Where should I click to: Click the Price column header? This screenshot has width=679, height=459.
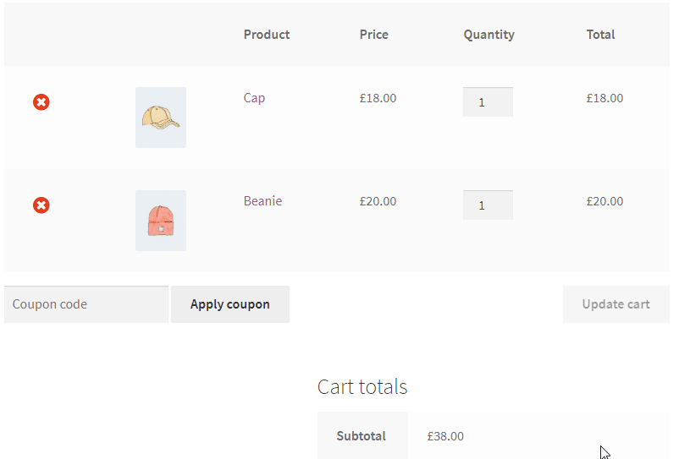click(373, 35)
